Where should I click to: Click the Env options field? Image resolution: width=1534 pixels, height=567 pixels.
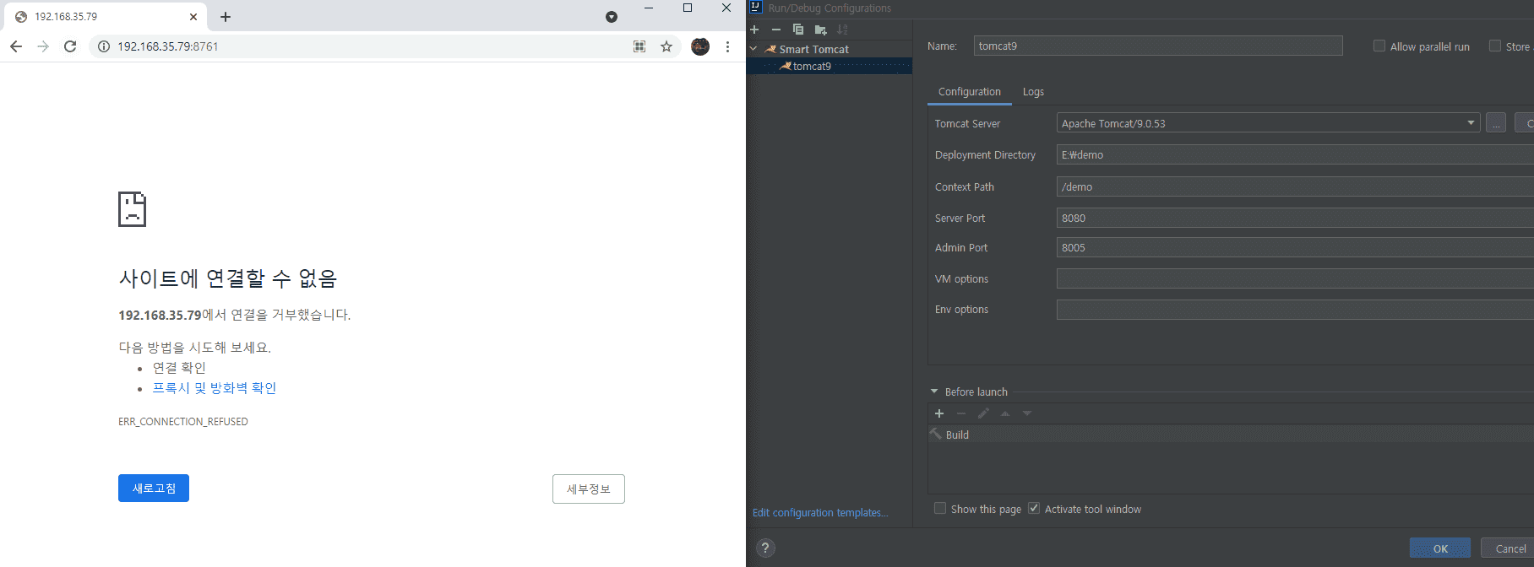pyautogui.click(x=1295, y=309)
